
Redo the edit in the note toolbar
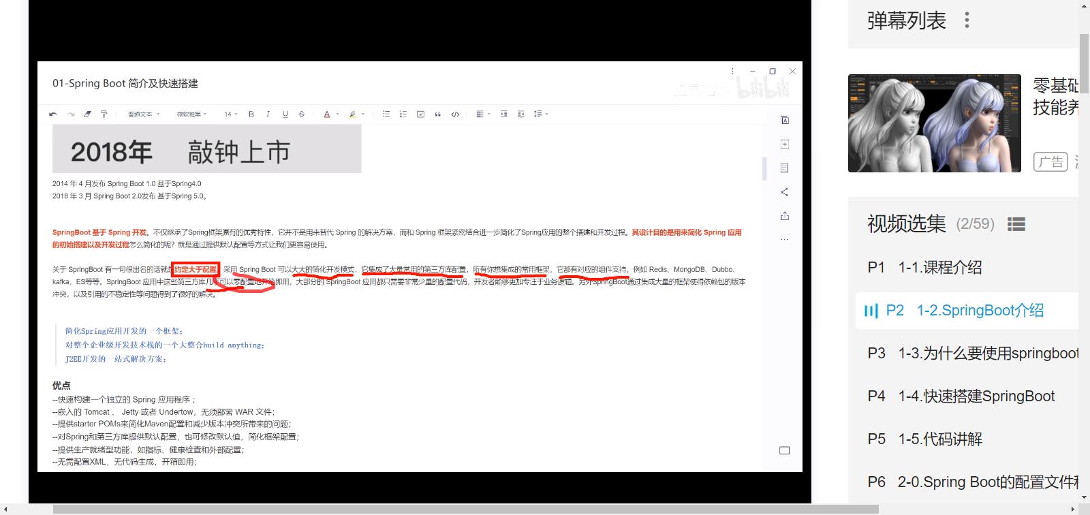point(70,114)
